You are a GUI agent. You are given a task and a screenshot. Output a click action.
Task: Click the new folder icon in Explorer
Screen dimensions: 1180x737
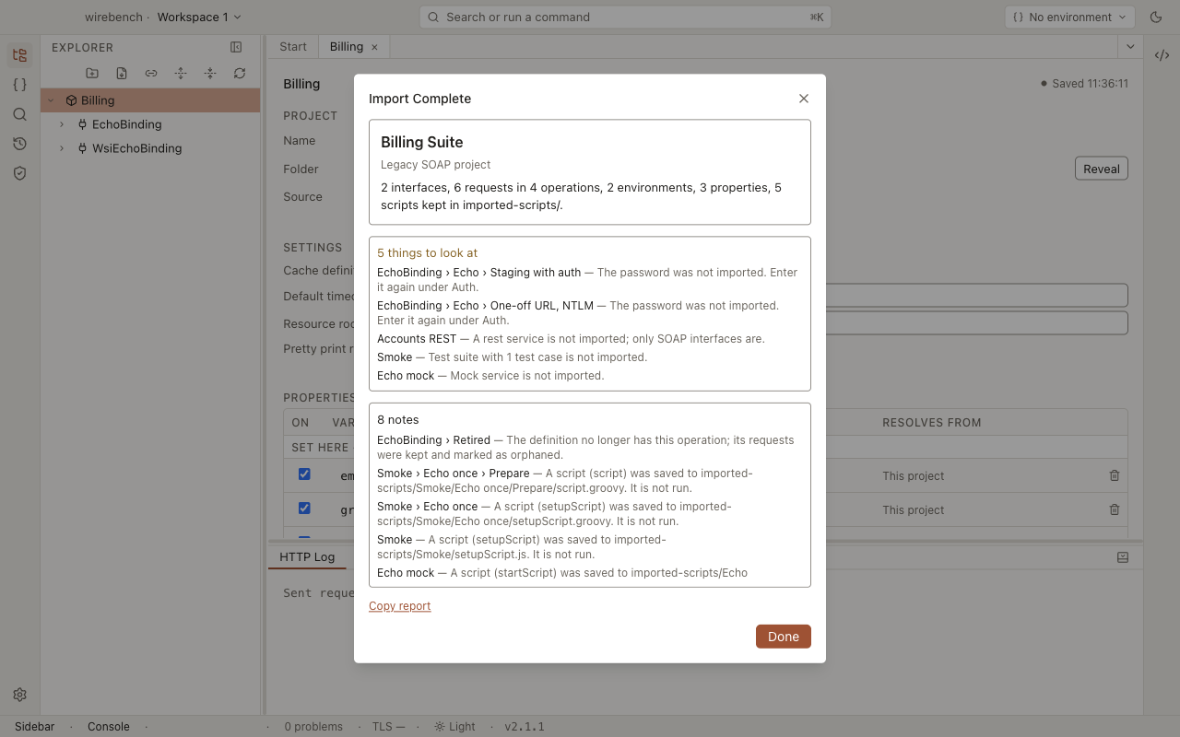[x=92, y=73]
